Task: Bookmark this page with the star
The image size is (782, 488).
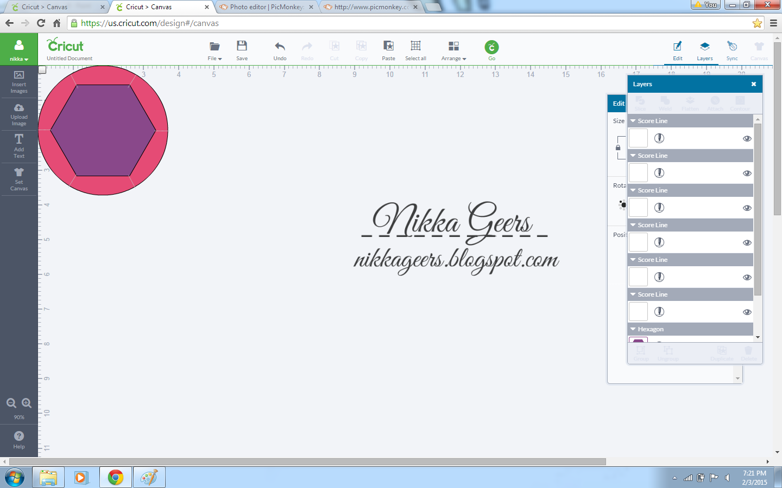Action: (x=757, y=23)
